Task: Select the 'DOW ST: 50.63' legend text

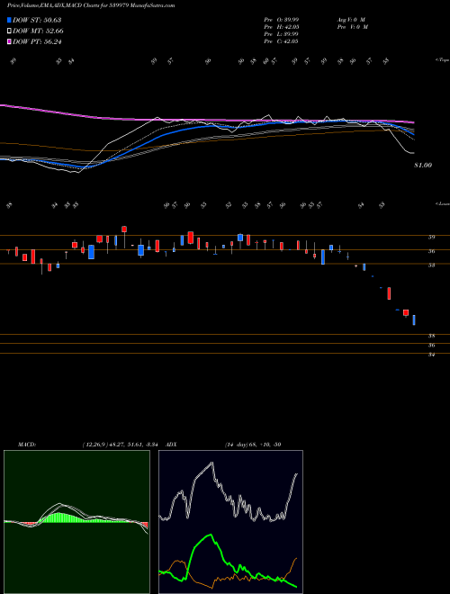Action: click(37, 20)
